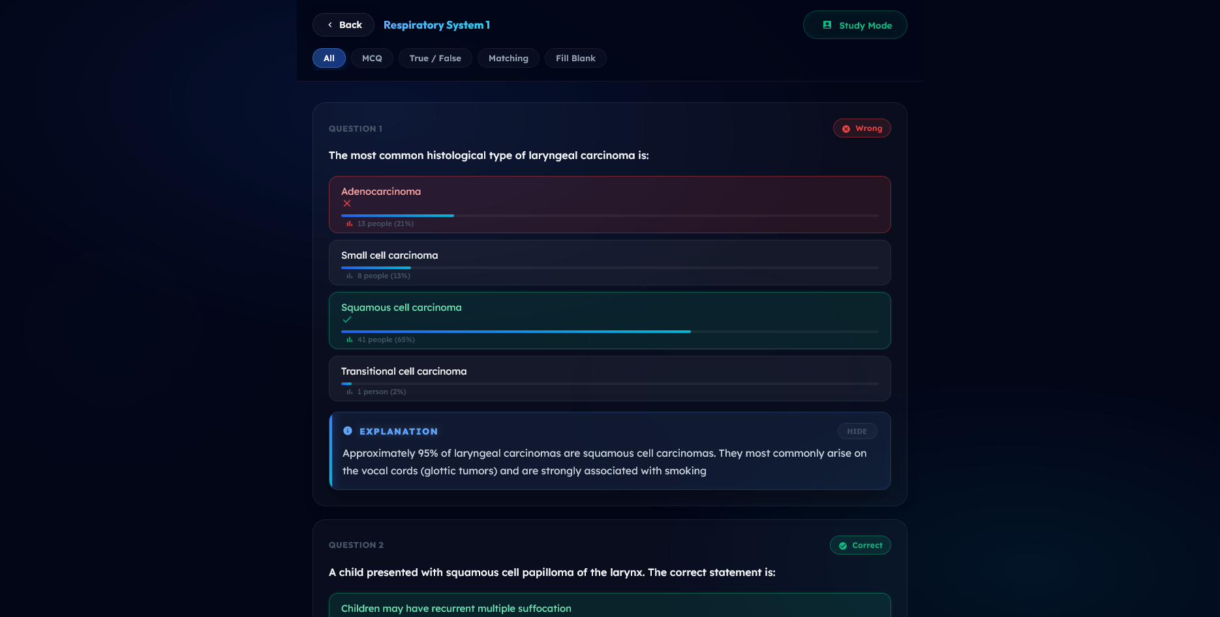Select the Adenocarcinoma answer option
Image resolution: width=1220 pixels, height=617 pixels.
coord(609,204)
